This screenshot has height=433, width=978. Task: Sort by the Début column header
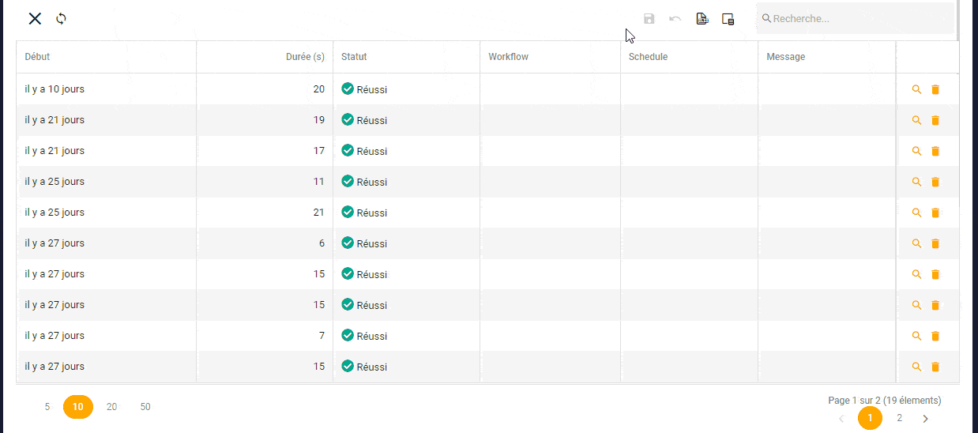38,57
